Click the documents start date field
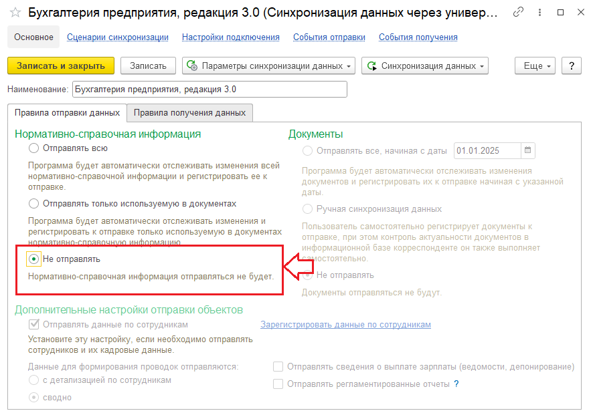Screen dimensions: 589x415 (x=487, y=150)
